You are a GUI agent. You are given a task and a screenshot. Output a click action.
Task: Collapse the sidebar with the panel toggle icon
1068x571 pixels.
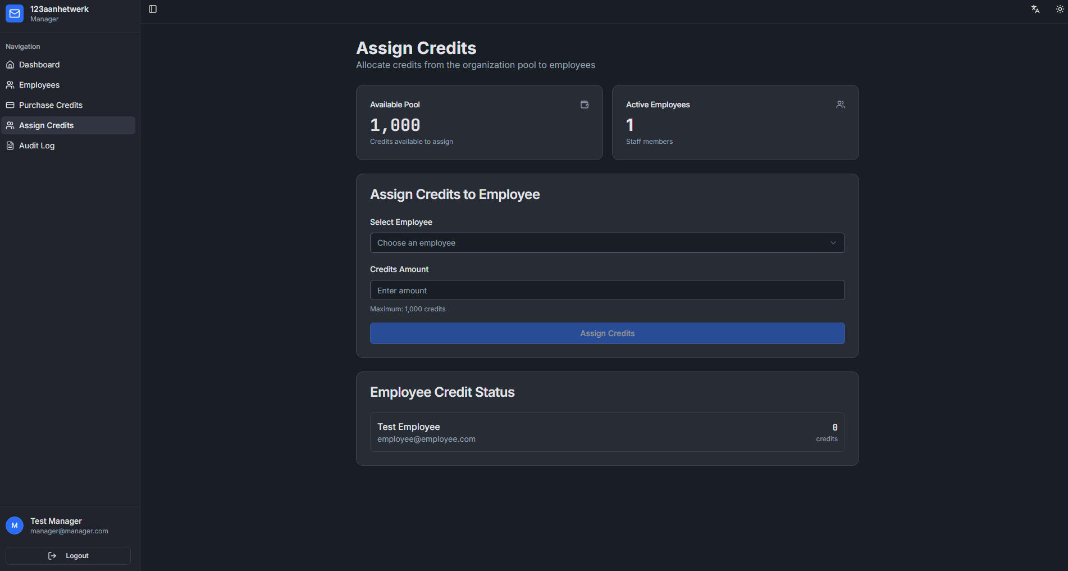(x=152, y=9)
